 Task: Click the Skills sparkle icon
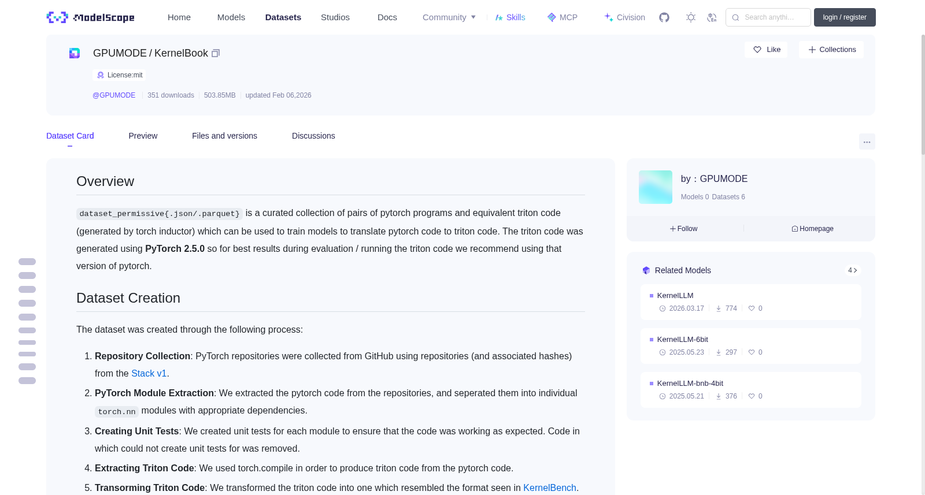[499, 17]
